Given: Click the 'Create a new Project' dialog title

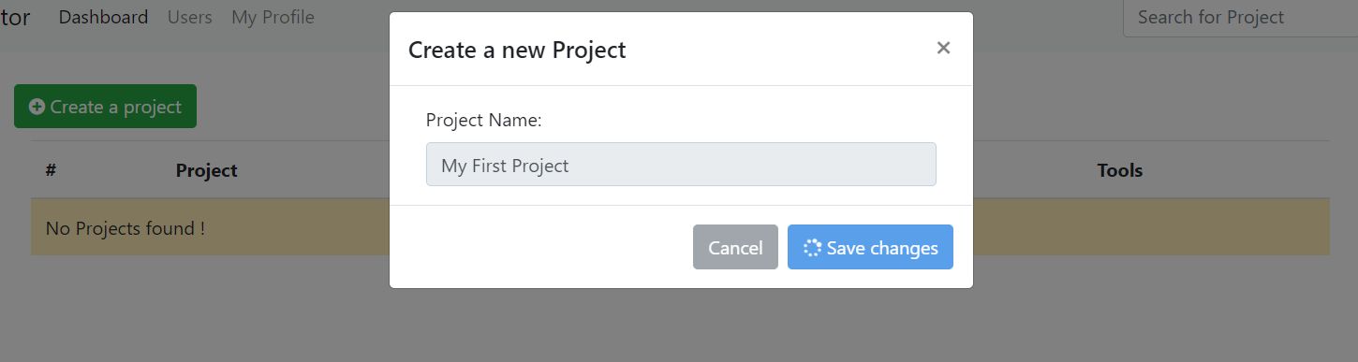Looking at the screenshot, I should pyautogui.click(x=517, y=49).
